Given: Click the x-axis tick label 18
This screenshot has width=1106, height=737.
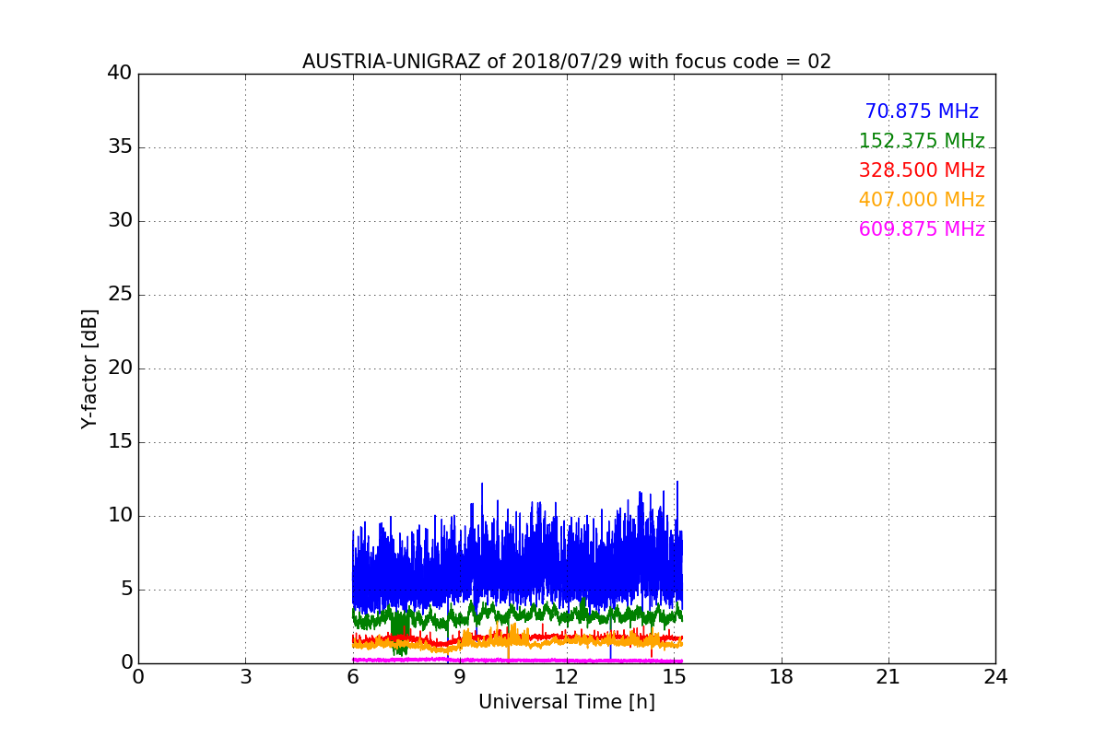Looking at the screenshot, I should [782, 677].
